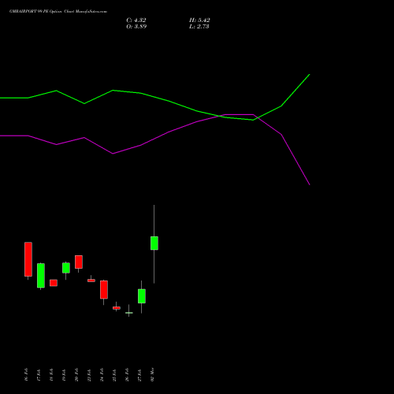Screen dimensions: 394x394
Task: Click the 18 Feb date axis label
Action: coord(51,374)
